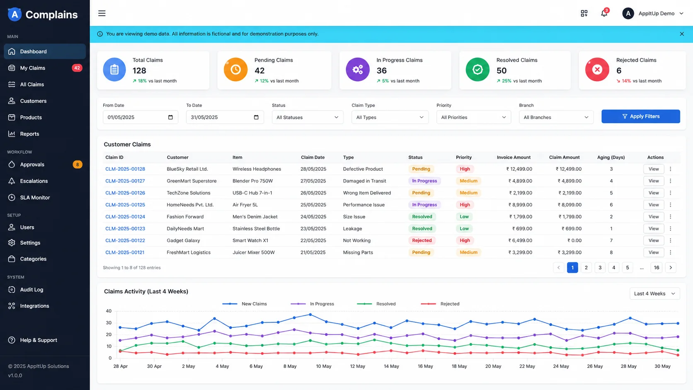Open row options for CLM-2025-00126

[670, 193]
